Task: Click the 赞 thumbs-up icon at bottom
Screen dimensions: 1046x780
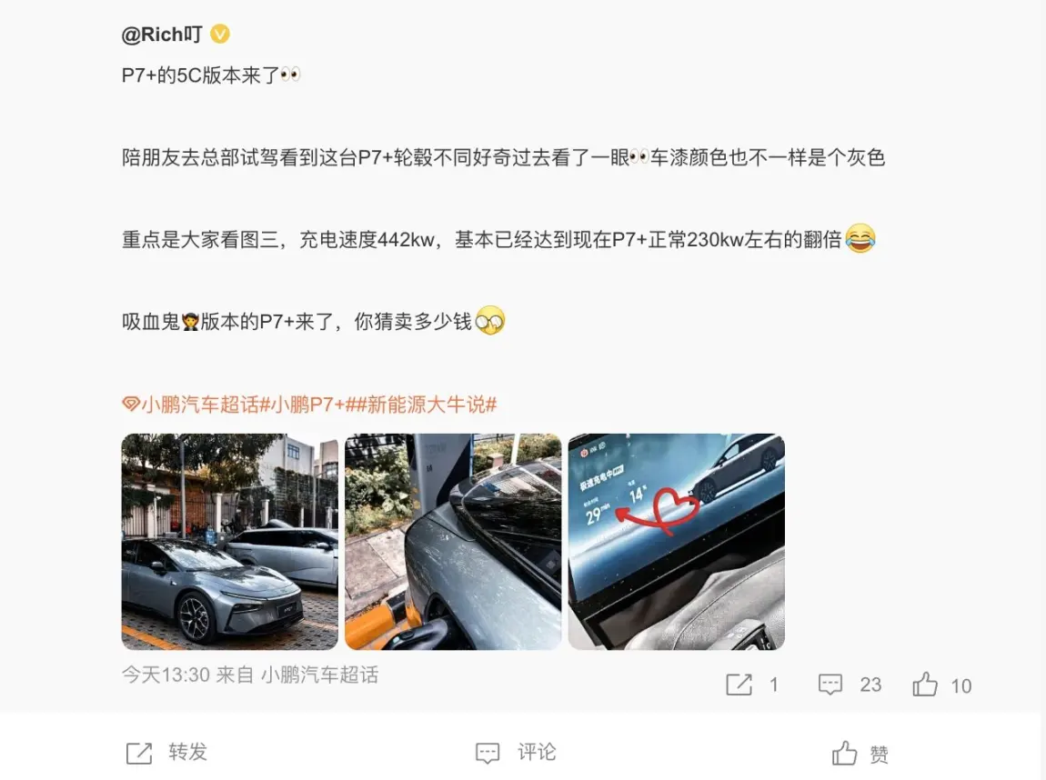Action: point(844,753)
